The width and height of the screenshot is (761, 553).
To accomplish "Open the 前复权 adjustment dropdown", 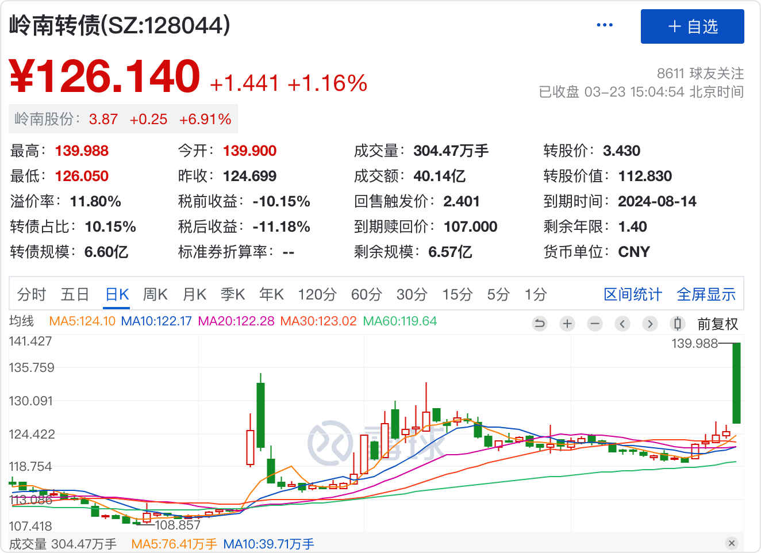I will (717, 324).
